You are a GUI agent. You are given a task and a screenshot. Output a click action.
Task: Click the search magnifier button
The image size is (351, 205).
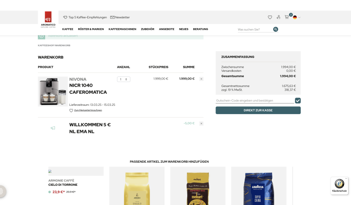pyautogui.click(x=276, y=29)
